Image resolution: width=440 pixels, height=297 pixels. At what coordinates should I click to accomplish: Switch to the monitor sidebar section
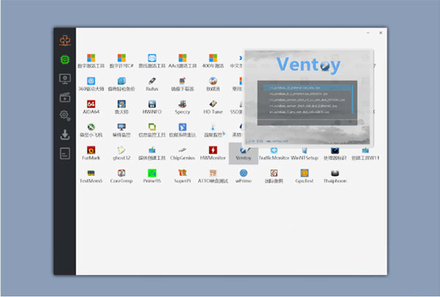click(x=65, y=78)
